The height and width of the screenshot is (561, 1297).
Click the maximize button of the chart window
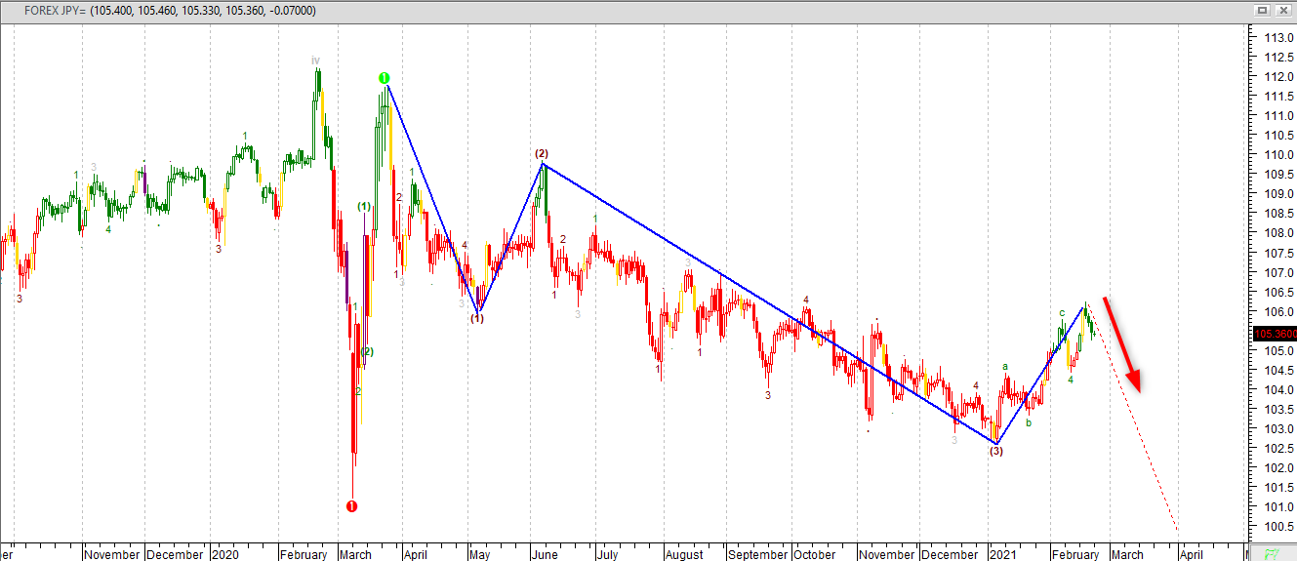point(1262,10)
